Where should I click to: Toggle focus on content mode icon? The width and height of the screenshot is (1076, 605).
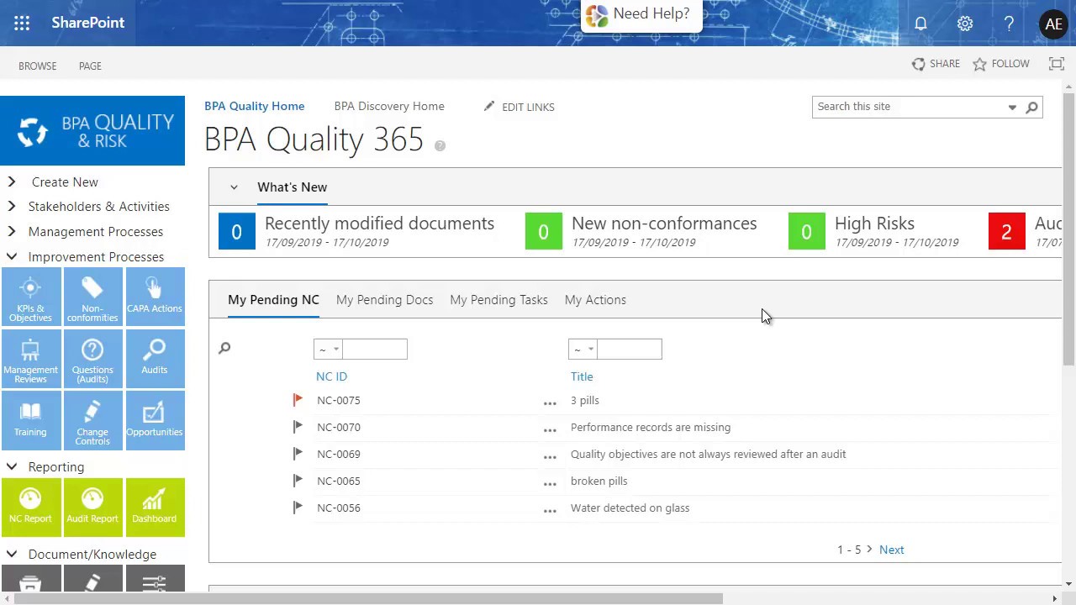[x=1057, y=64]
